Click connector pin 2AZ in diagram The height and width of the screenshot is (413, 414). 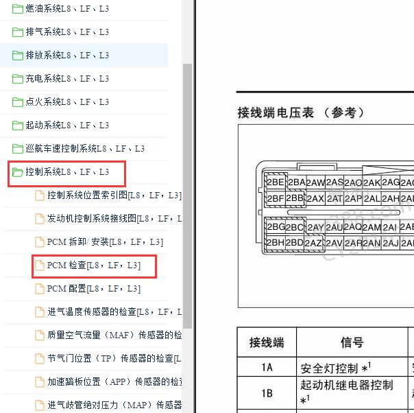click(x=313, y=243)
